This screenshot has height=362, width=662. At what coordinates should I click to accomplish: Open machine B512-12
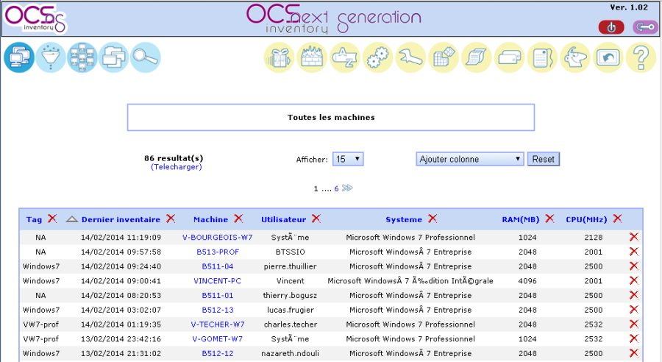(218, 354)
